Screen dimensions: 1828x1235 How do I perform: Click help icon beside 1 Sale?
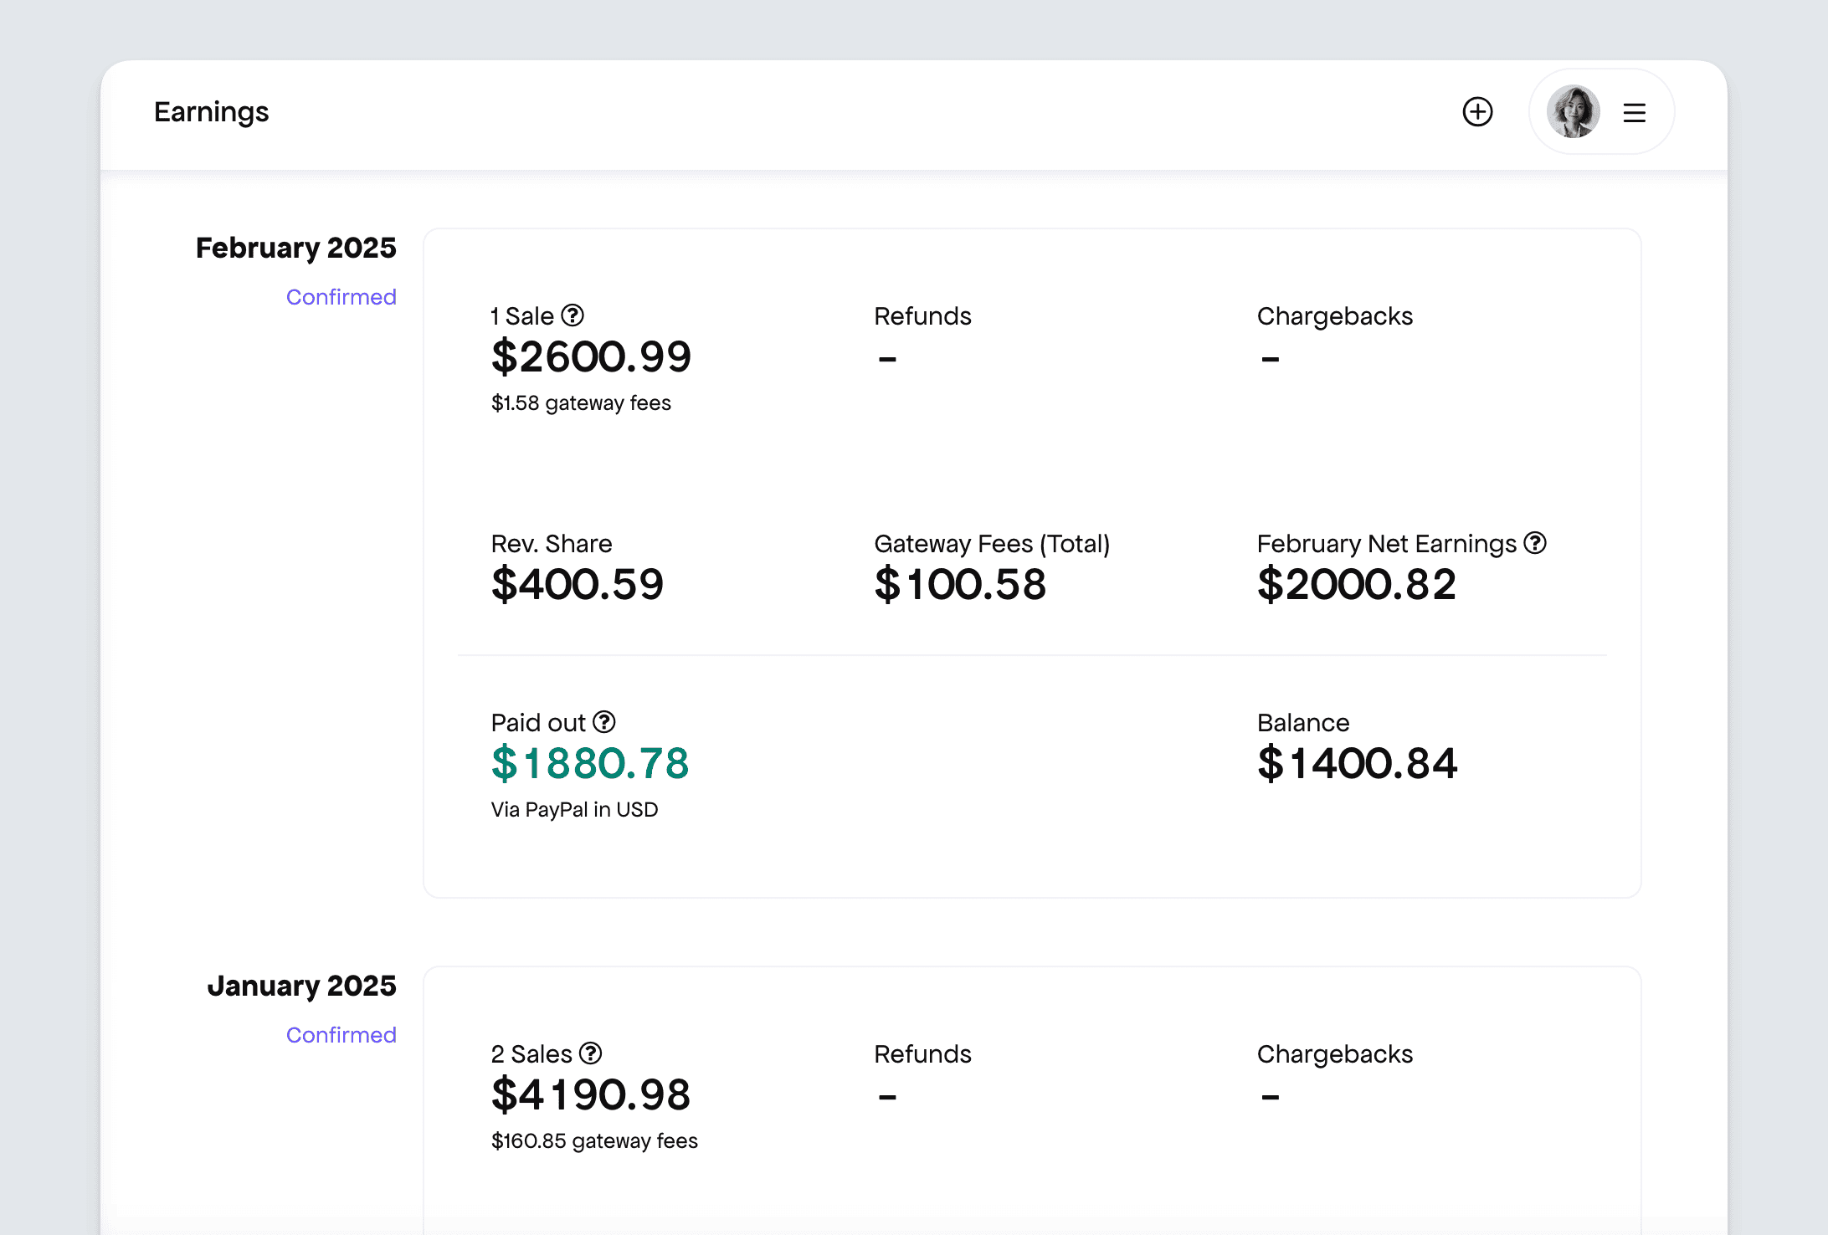point(573,315)
